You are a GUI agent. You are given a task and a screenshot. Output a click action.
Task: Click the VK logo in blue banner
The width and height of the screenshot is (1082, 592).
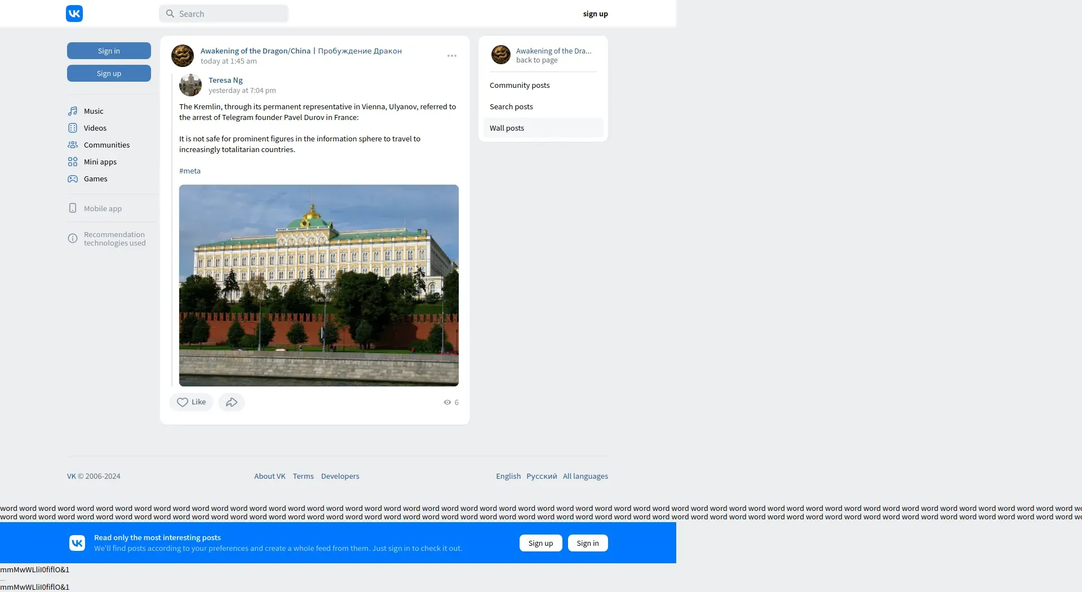tap(77, 543)
